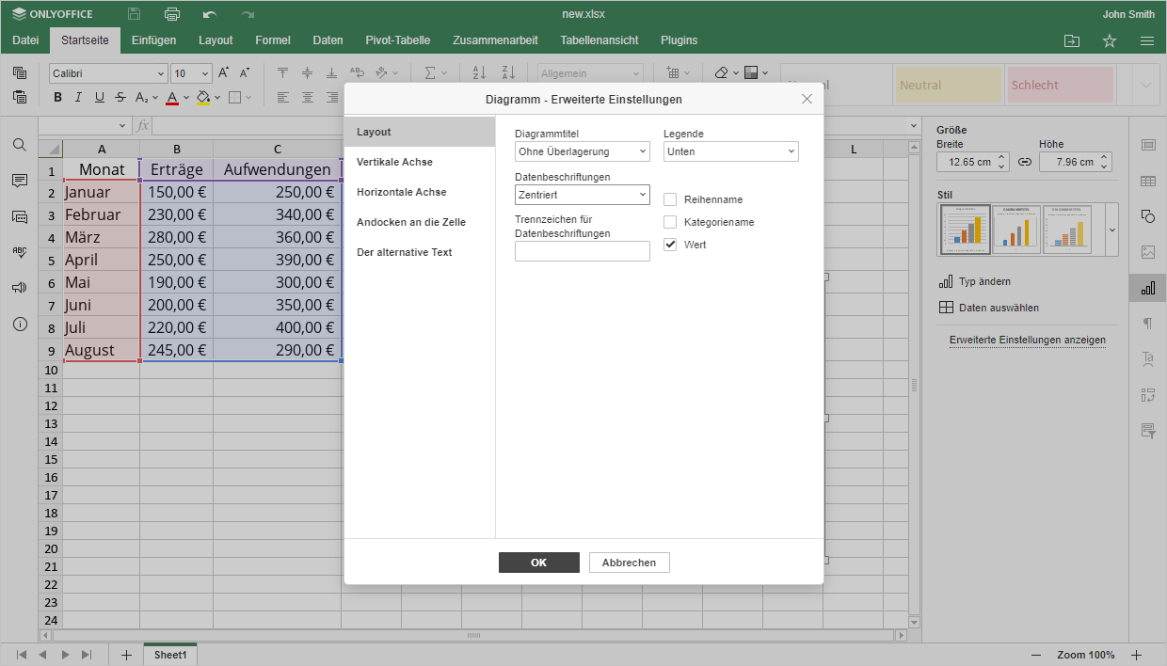Click the Print icon in title bar

172,14
